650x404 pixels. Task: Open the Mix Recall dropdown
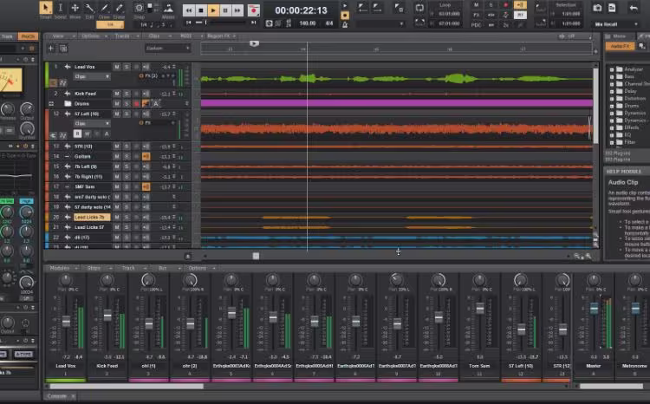(x=616, y=24)
